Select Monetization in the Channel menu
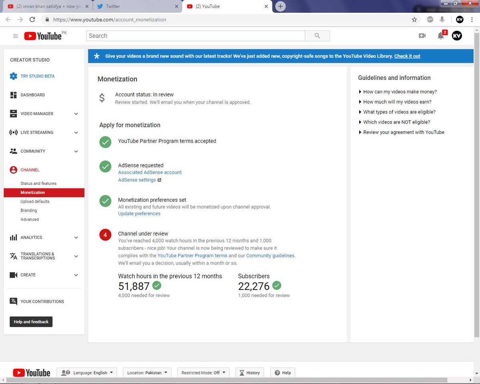 click(44, 192)
